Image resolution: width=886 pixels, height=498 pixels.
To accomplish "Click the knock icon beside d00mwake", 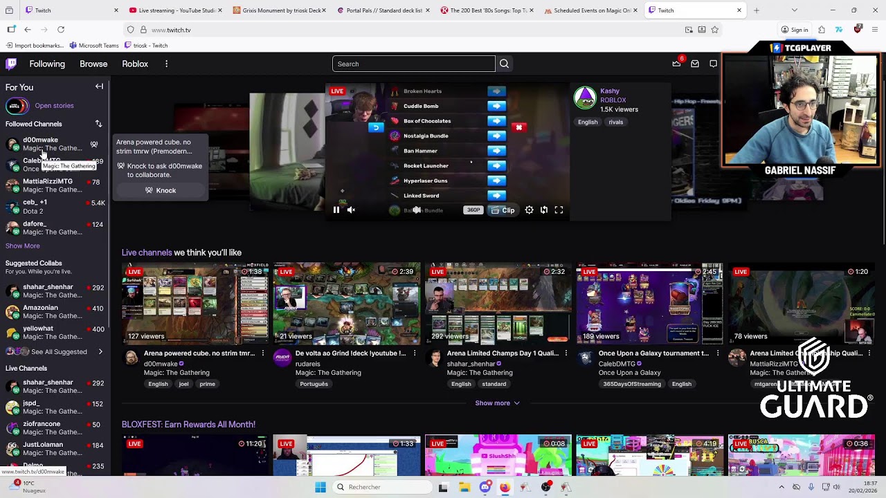I will pyautogui.click(x=94, y=145).
